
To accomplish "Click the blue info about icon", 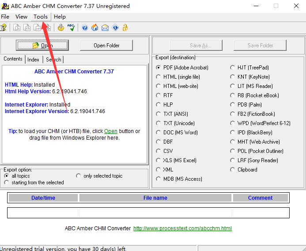I will pyautogui.click(x=115, y=27).
